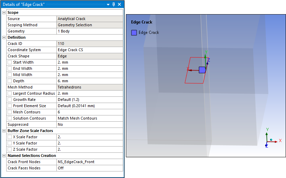Tick the Largest Contour Radius checkbox
Viewport: 286px width, 178px height.
tap(10, 93)
